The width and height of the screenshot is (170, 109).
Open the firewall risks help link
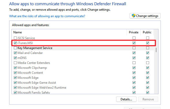tap(47, 16)
